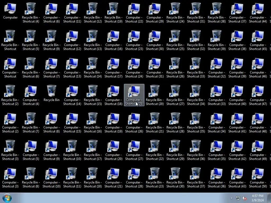Select Recycle Bin - Shortcut (16) icon
The height and width of the screenshot is (203, 271).
[x=93, y=123]
